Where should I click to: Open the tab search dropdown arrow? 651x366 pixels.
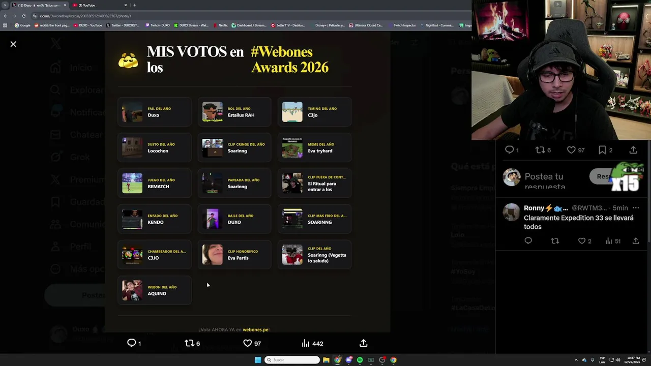5,5
